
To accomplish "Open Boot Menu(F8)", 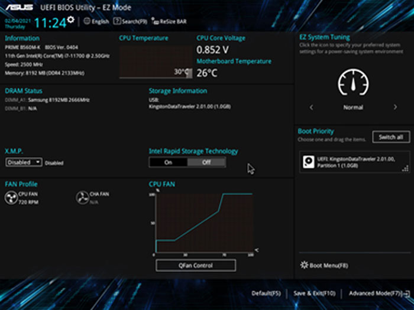I will click(324, 265).
